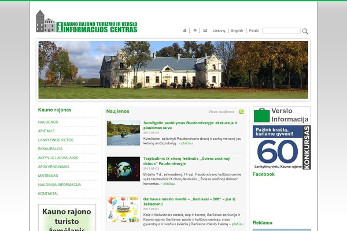Open the choir festival news headline
Image resolution: width=347 pixels, height=231 pixels.
tap(187, 161)
